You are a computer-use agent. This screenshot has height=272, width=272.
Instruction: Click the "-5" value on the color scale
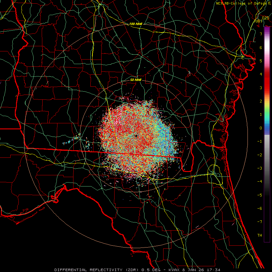[260, 195]
